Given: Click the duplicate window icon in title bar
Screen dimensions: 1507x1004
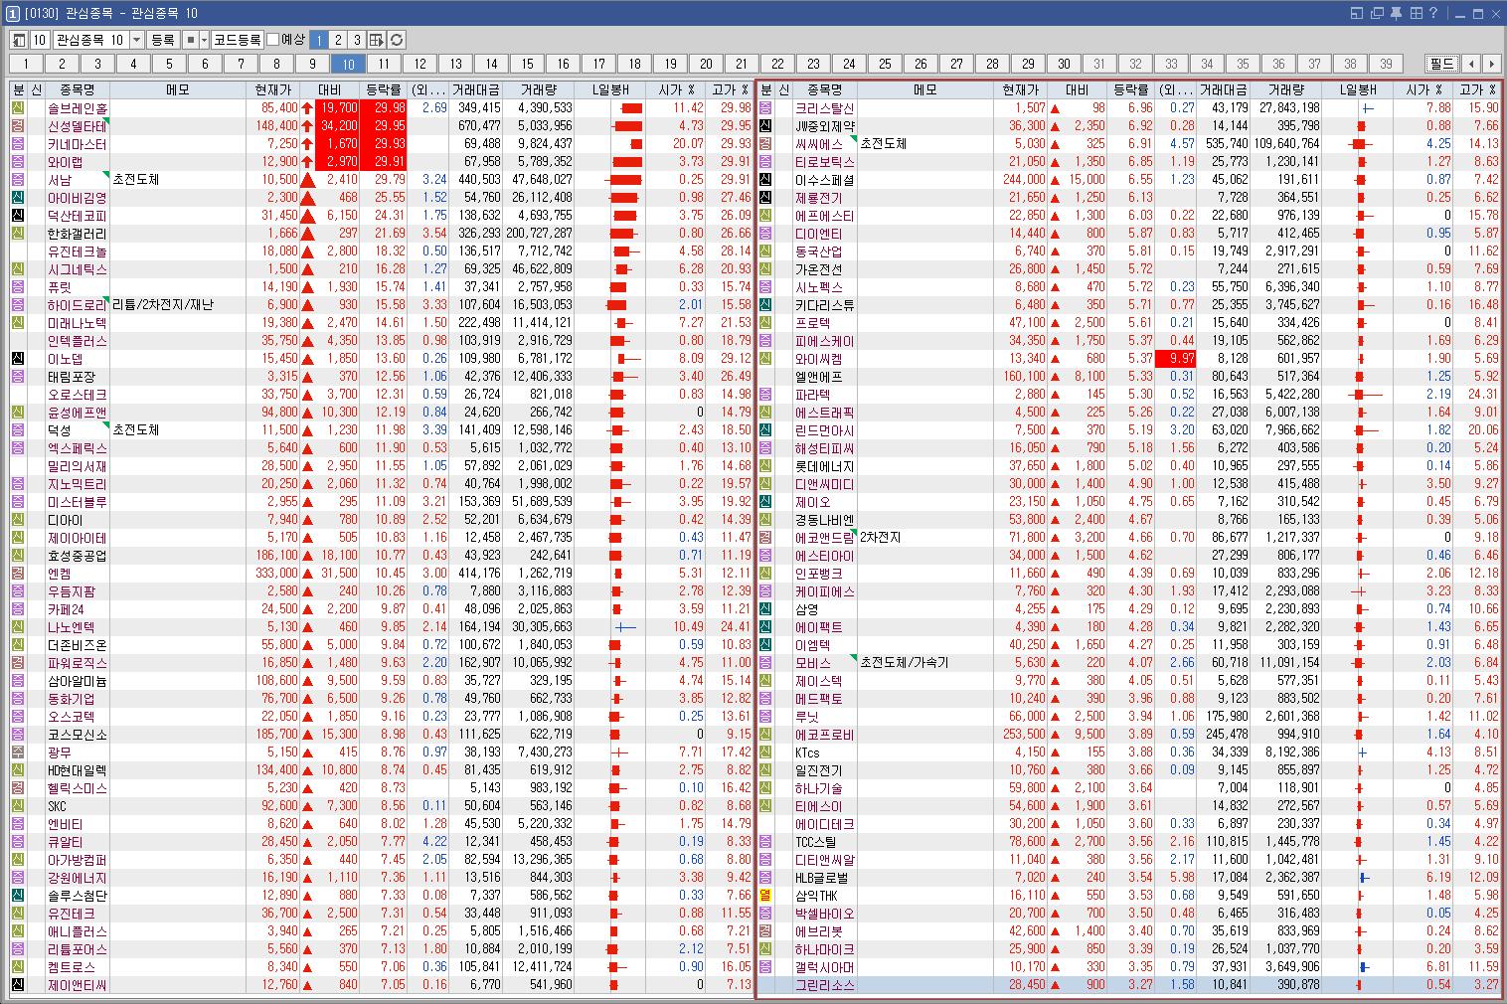Looking at the screenshot, I should (x=1377, y=13).
